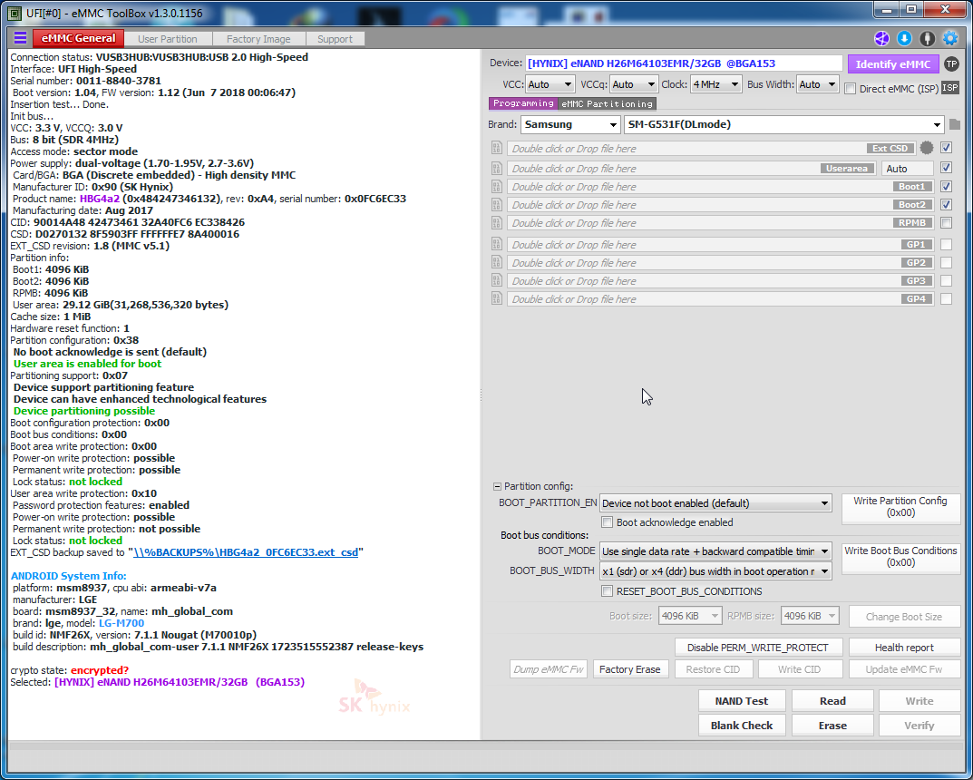Screen dimensions: 973x780
Task: Click Write Partition Config button
Action: click(x=900, y=507)
